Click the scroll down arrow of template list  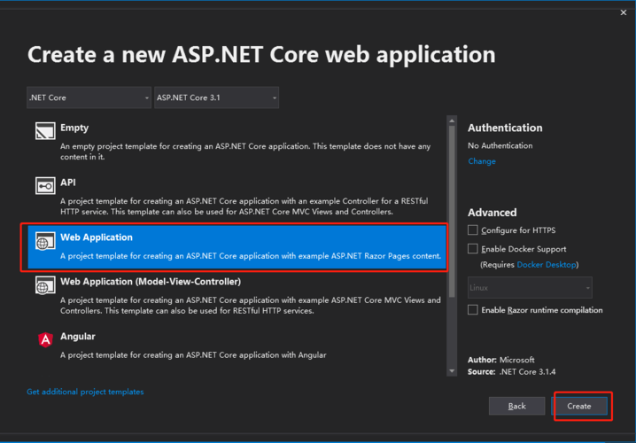(x=452, y=371)
